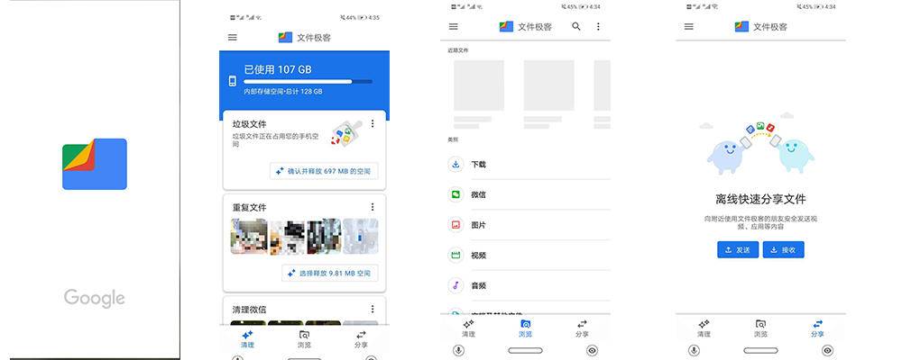Switch to 分享 tab on browse screen
902x360 pixels.
582,328
